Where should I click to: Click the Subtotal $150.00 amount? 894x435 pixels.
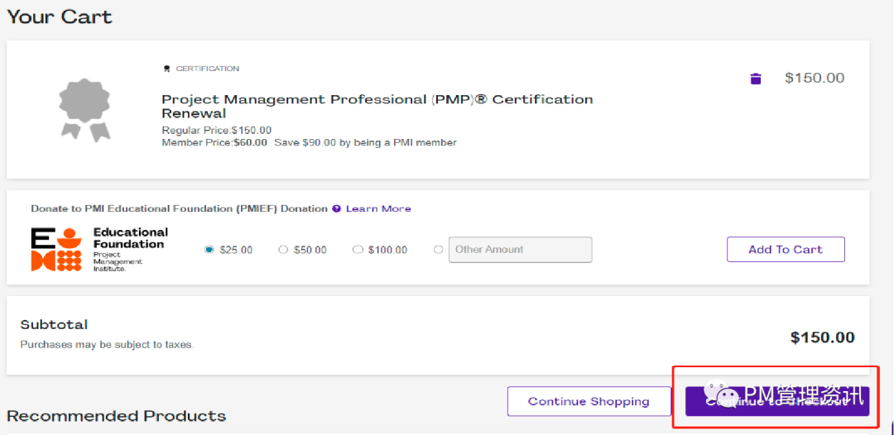click(x=822, y=337)
